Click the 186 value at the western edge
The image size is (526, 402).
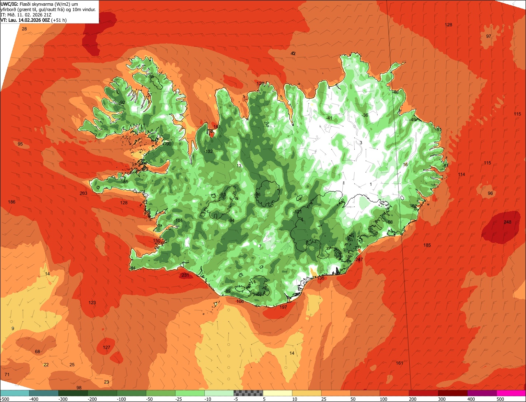(x=12, y=202)
